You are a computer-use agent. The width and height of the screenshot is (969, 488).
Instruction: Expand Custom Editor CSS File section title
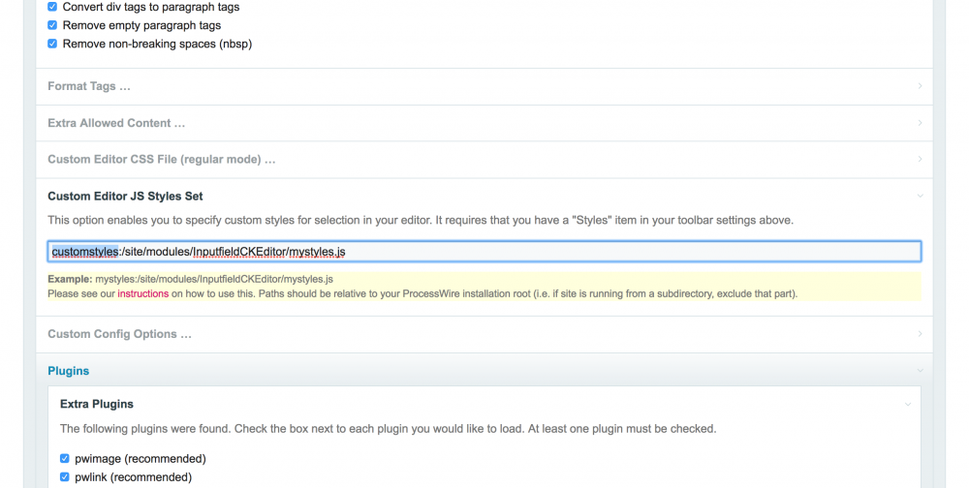click(x=162, y=160)
